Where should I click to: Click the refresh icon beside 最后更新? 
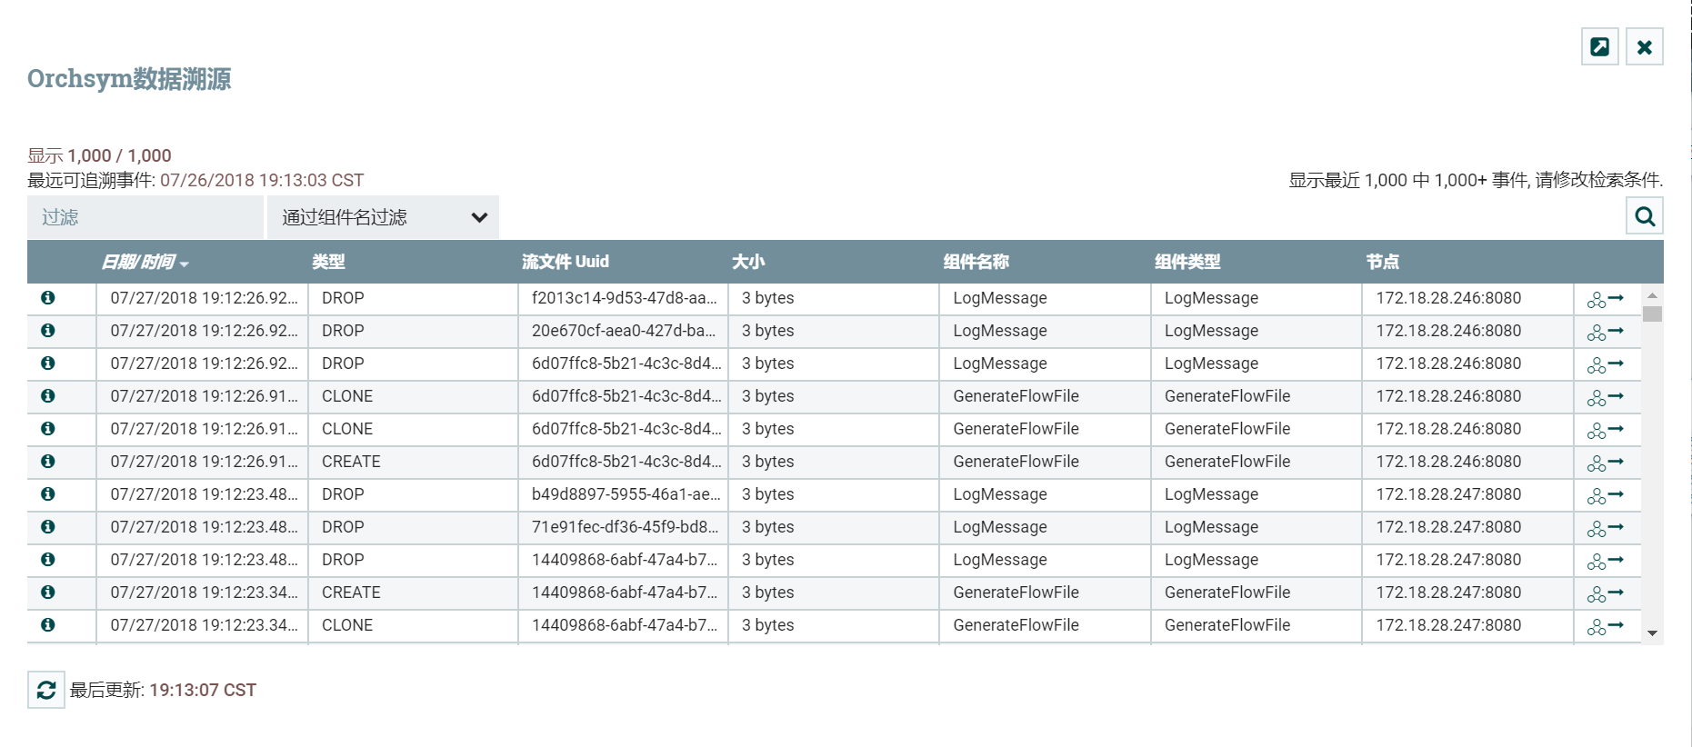click(46, 691)
